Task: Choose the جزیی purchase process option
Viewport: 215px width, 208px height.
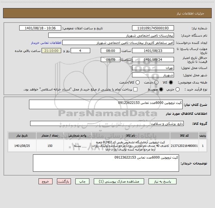Action: pyautogui.click(x=178, y=89)
